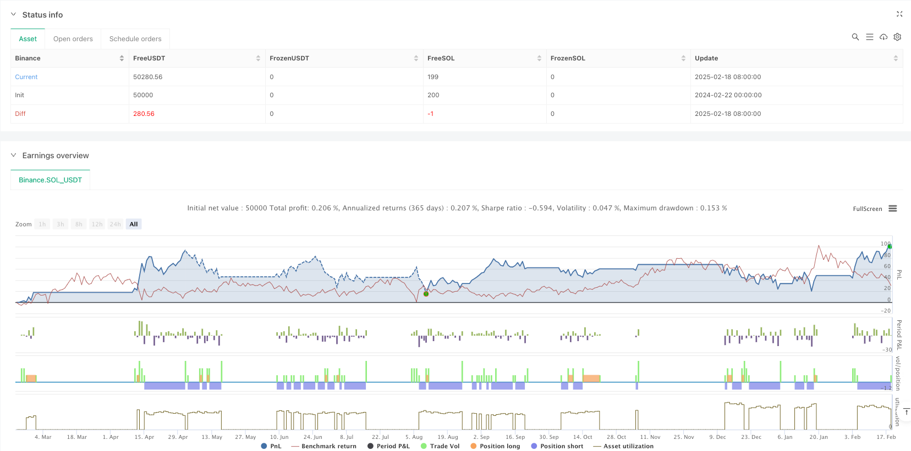
Task: Collapse the Earnings overview section chevron
Action: pyautogui.click(x=14, y=155)
